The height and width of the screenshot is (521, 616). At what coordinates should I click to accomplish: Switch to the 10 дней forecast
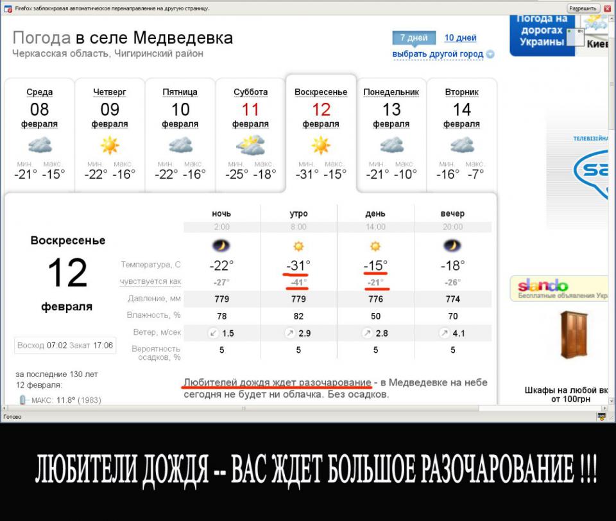point(460,38)
